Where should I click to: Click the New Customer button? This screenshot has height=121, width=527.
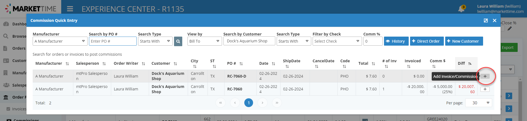(x=464, y=41)
